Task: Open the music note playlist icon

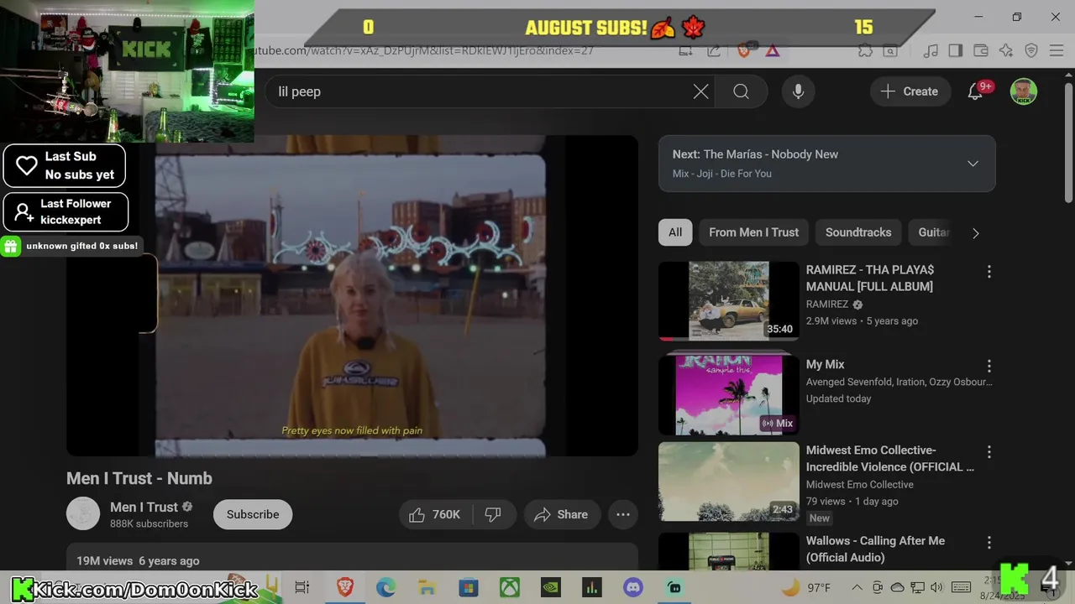Action: pyautogui.click(x=931, y=50)
